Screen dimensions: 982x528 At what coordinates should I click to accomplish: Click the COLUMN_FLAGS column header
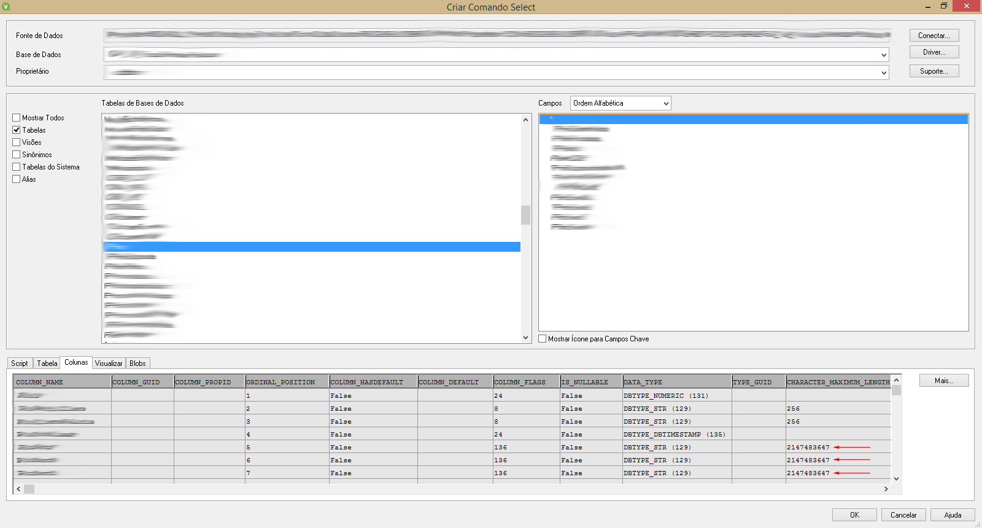pos(527,382)
